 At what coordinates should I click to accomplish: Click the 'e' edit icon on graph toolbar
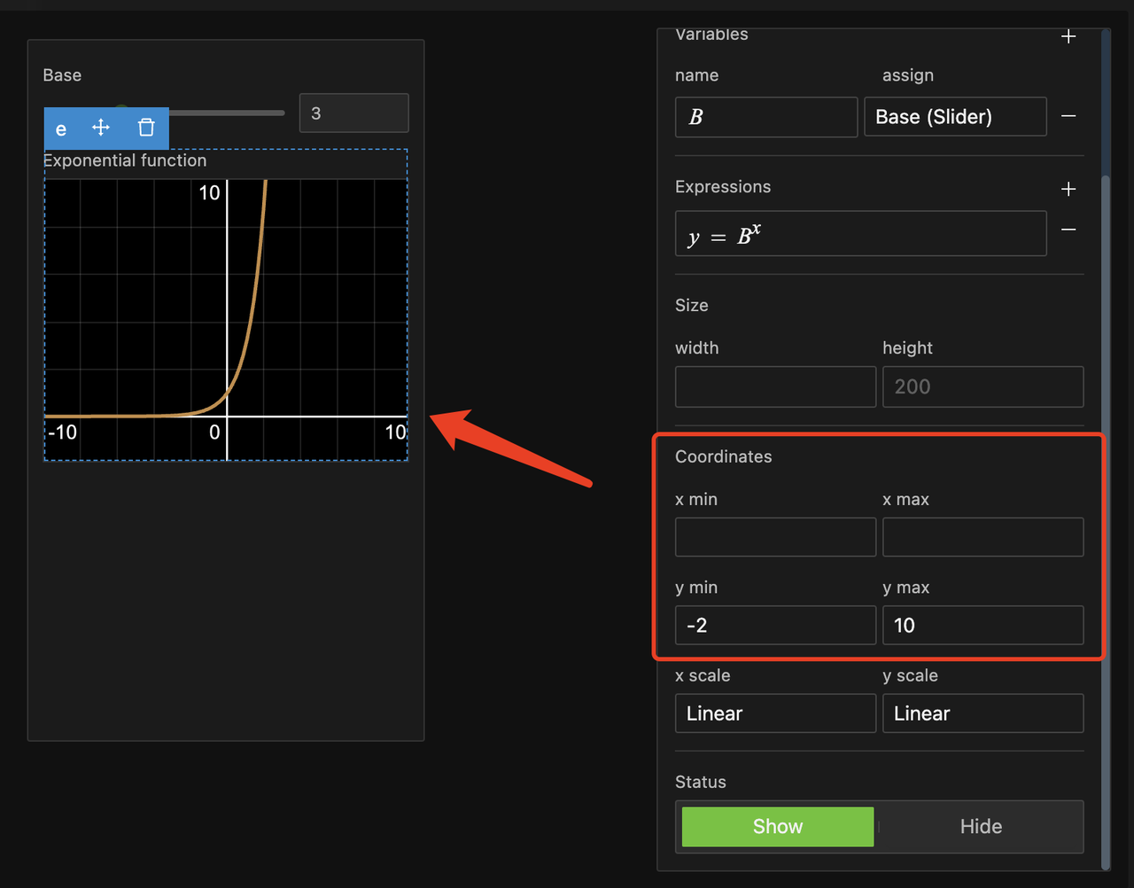click(x=61, y=129)
